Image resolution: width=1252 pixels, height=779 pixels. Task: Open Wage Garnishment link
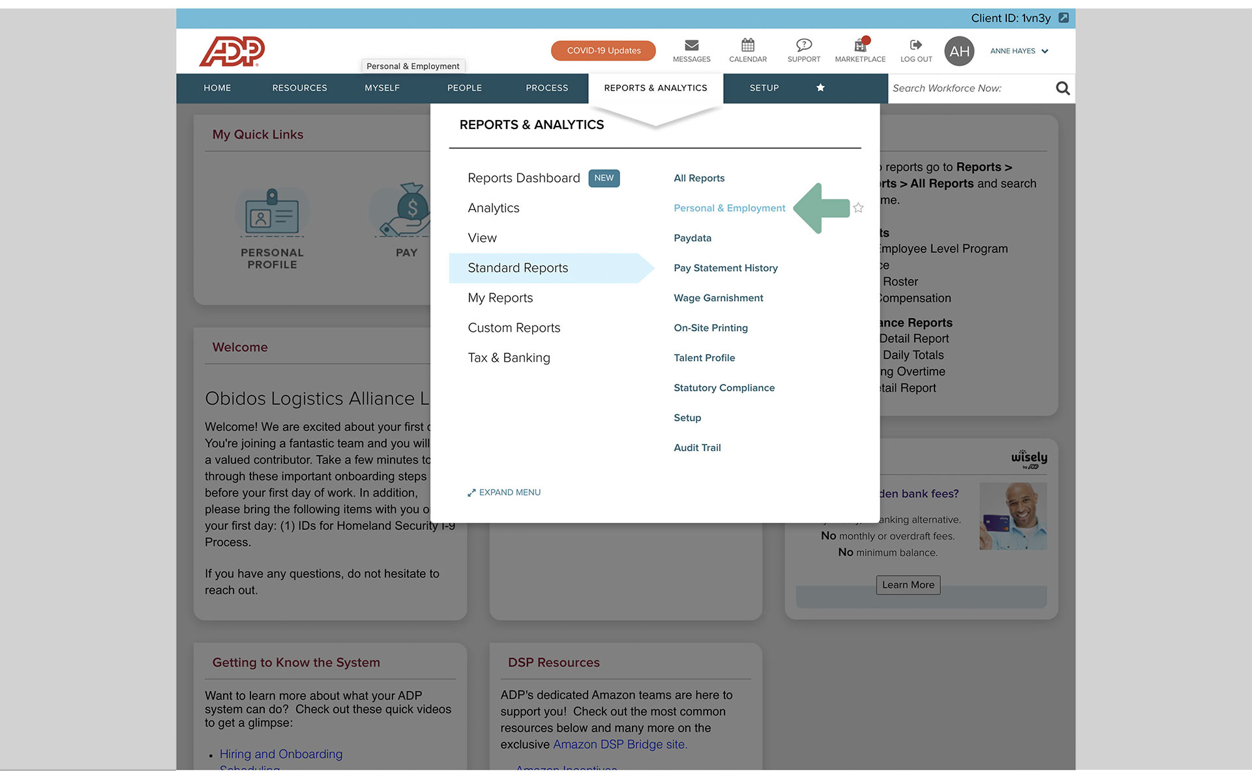[x=718, y=298]
